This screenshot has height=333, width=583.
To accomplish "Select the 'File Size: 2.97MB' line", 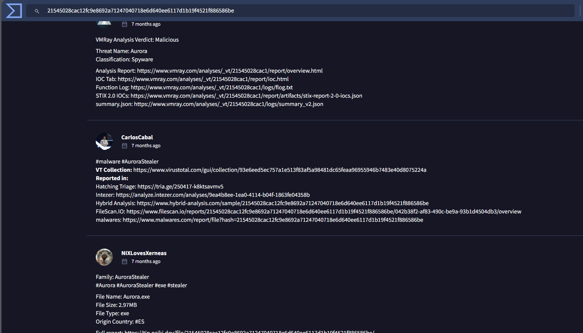I will [116, 305].
